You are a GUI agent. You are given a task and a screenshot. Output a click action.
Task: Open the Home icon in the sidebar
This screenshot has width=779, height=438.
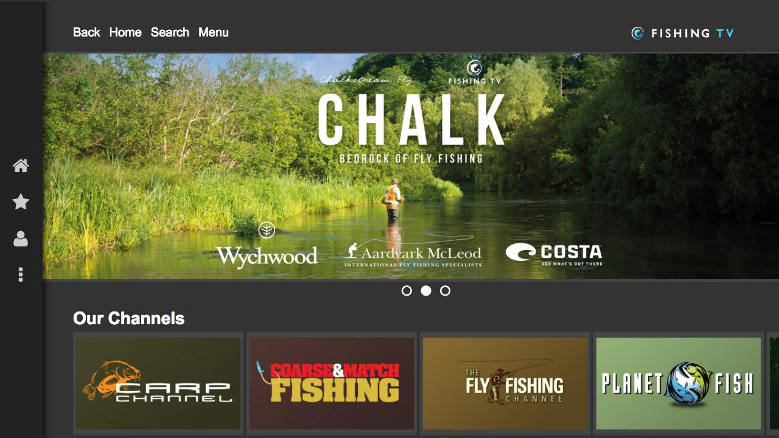click(x=21, y=165)
